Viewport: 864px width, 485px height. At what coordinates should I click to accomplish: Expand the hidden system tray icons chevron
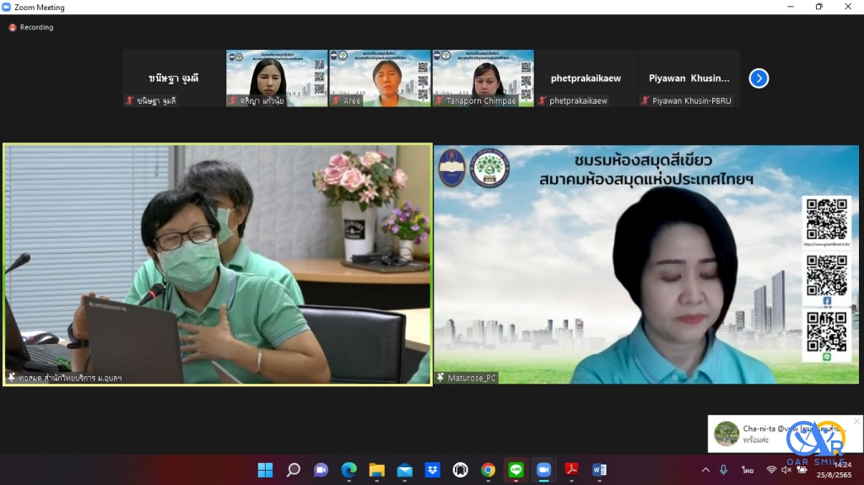tap(705, 470)
